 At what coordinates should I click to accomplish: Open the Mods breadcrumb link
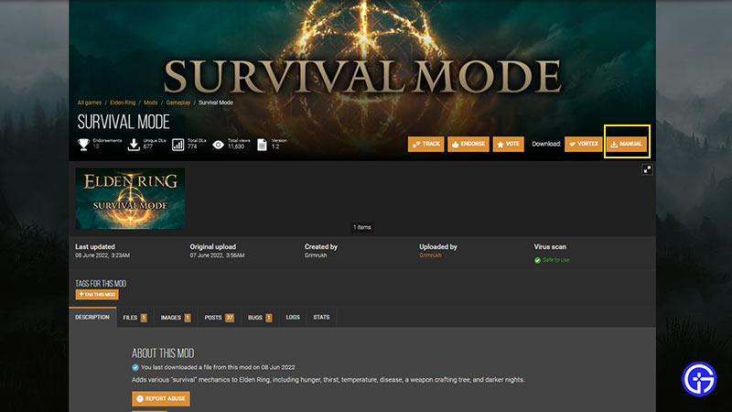point(150,103)
